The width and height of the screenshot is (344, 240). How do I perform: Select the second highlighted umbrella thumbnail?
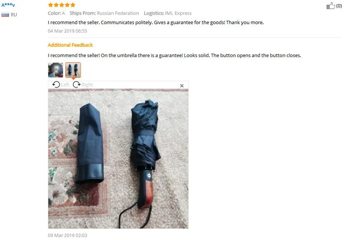tap(73, 70)
